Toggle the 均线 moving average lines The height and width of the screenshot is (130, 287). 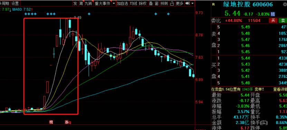coord(134,3)
